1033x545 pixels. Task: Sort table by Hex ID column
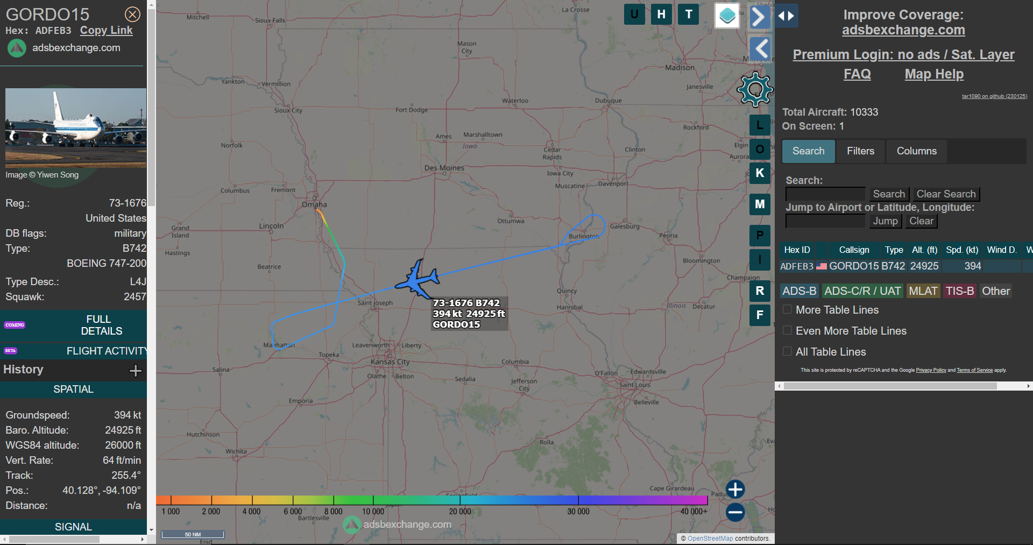797,250
